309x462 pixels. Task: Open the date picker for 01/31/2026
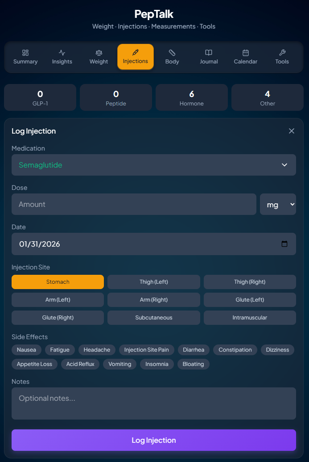click(x=284, y=244)
